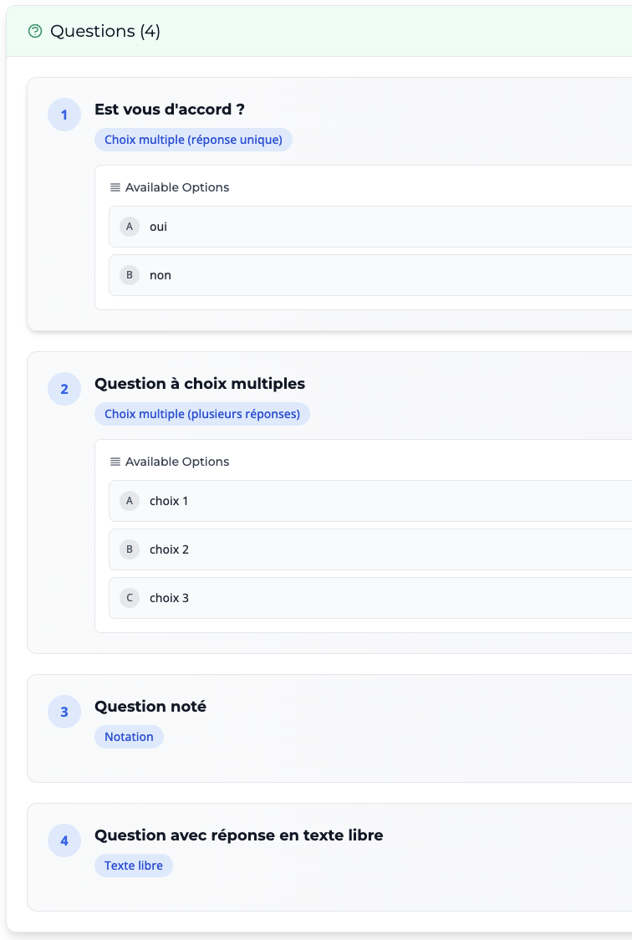This screenshot has width=632, height=940.
Task: Click the 'Texte libre' type tag
Action: [x=133, y=866]
